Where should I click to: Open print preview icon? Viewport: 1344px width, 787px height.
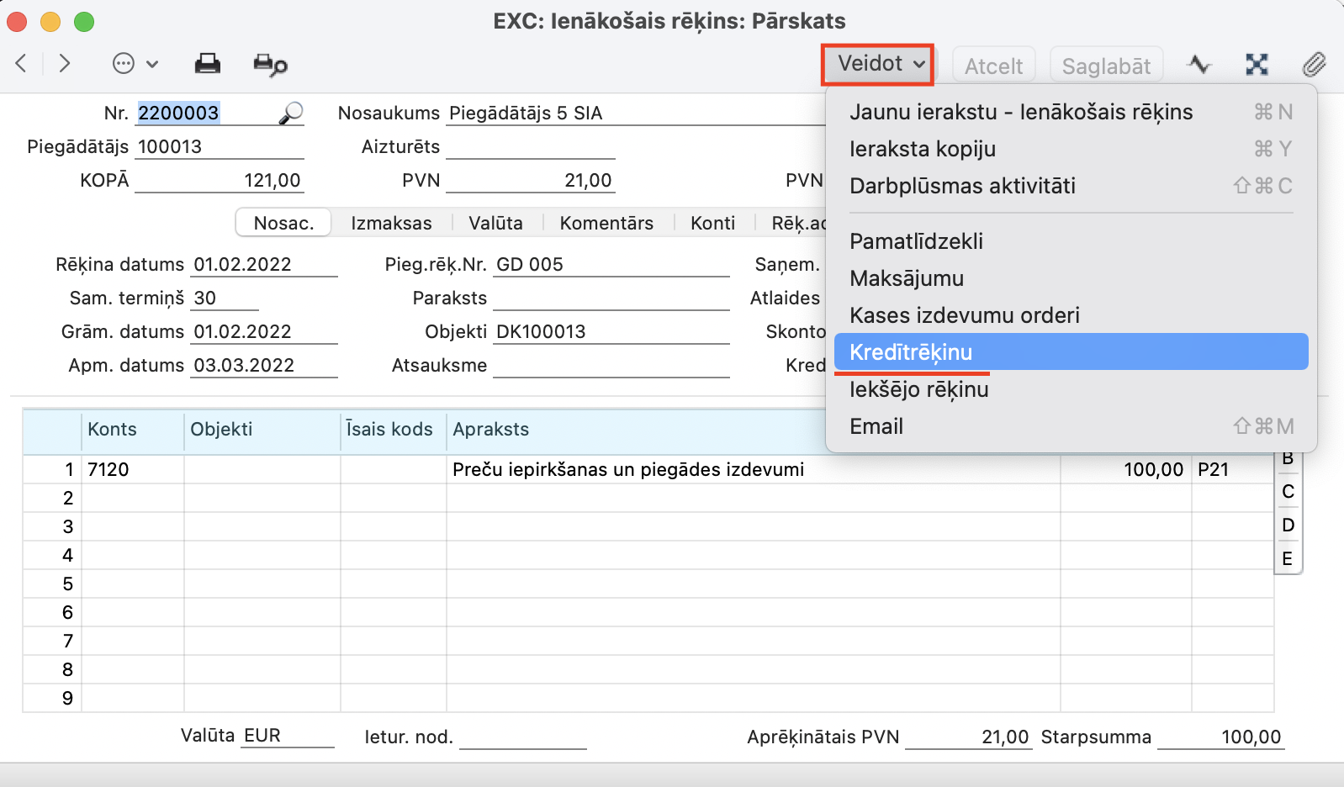[270, 65]
